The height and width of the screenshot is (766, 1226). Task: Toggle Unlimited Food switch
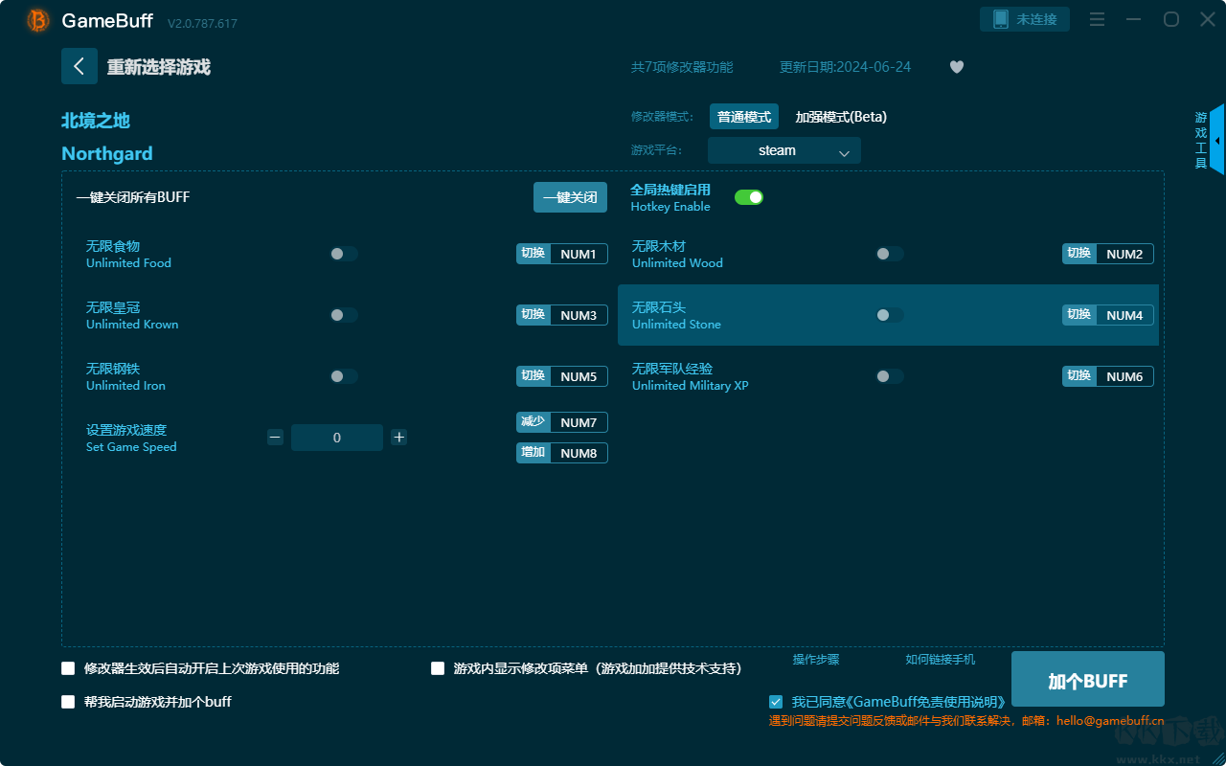pos(344,254)
